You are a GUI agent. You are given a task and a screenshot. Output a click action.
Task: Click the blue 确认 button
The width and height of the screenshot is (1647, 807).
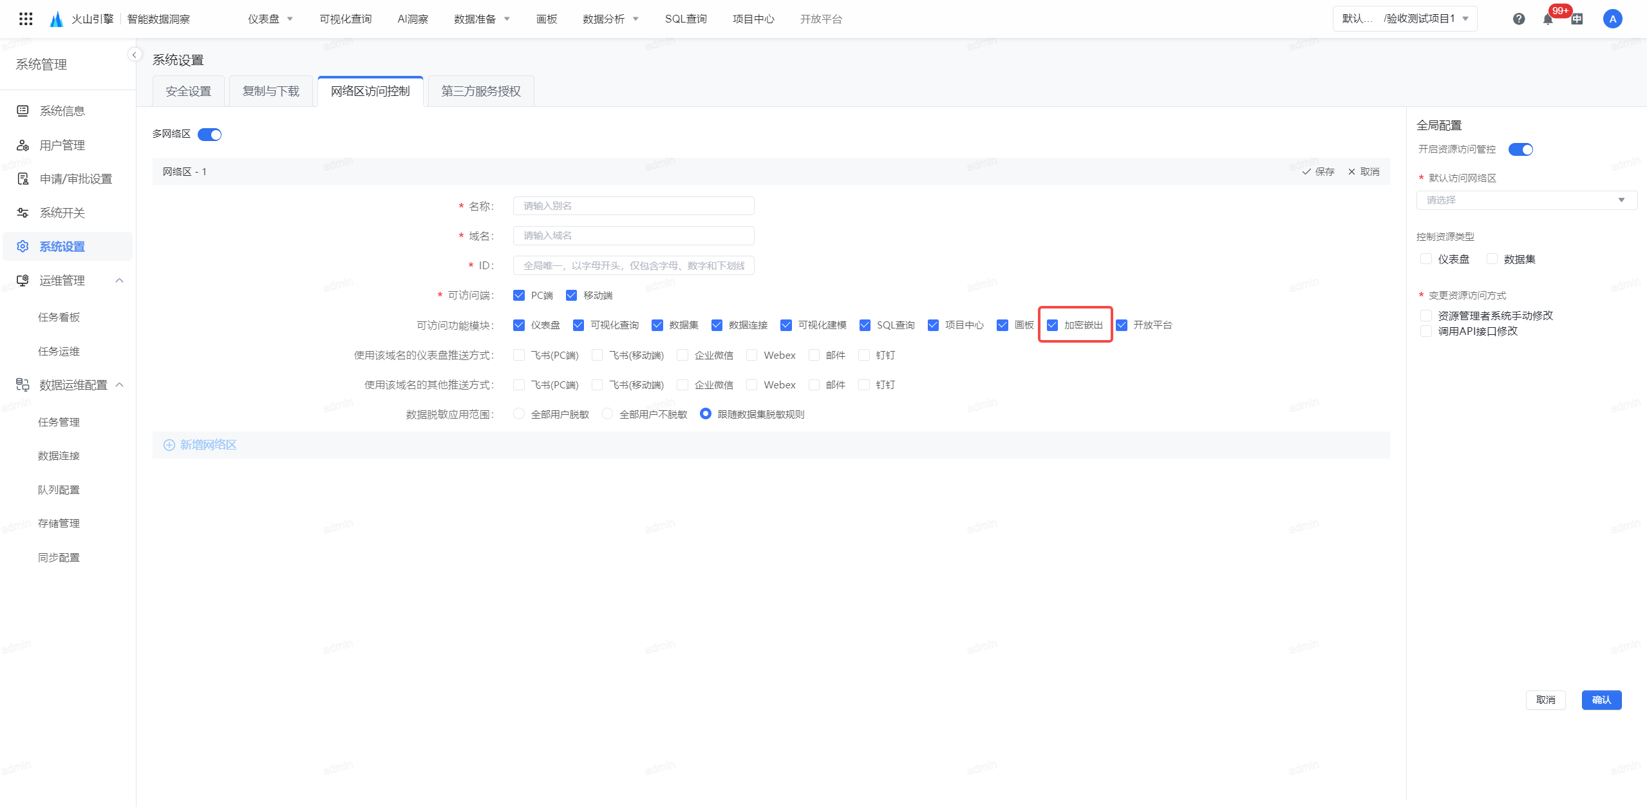1601,699
